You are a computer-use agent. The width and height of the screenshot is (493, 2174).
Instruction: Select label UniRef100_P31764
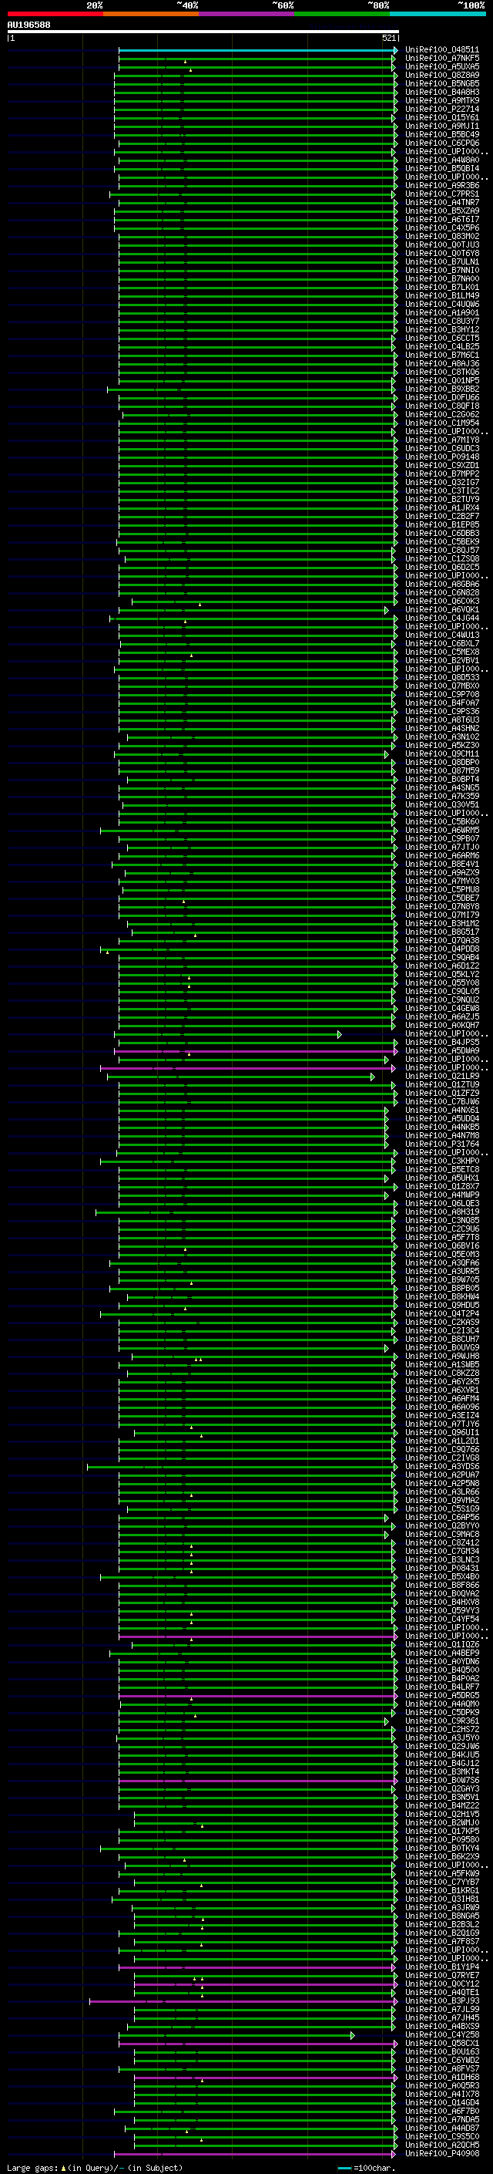[442, 1144]
